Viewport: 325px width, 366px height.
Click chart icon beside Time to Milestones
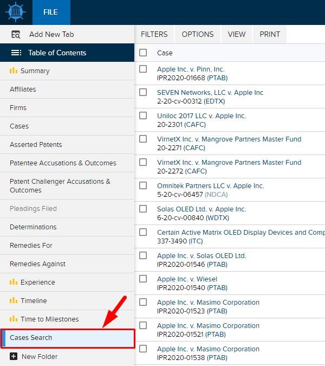[x=14, y=319]
